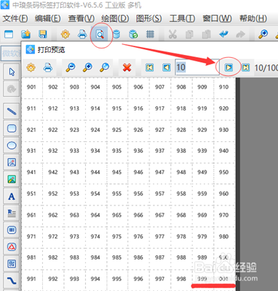
Task: Close preview with red X icon
Action: 127,68
